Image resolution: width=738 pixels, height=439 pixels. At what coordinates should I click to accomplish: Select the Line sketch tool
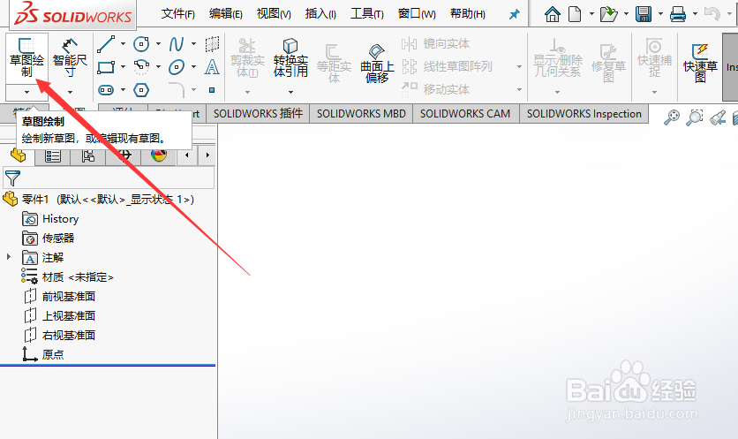click(106, 44)
